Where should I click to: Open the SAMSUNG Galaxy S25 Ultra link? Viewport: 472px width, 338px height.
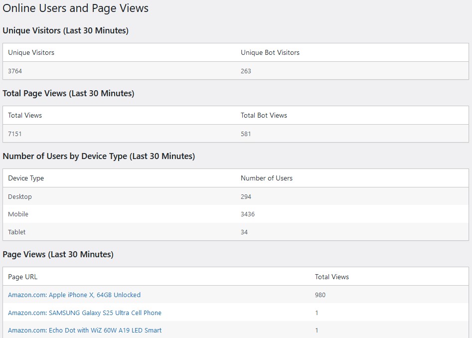pyautogui.click(x=85, y=313)
